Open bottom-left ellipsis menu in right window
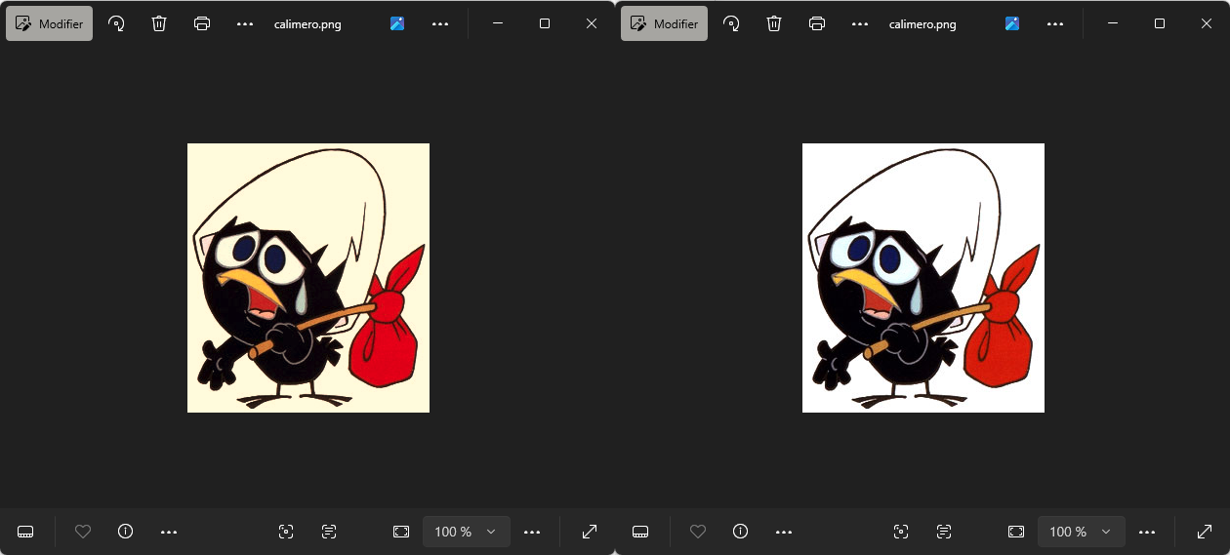The height and width of the screenshot is (555, 1230). pos(784,532)
